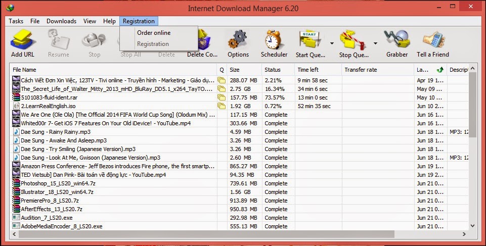The width and height of the screenshot is (486, 246).
Task: Sort by the File Name column header
Action: pos(113,70)
